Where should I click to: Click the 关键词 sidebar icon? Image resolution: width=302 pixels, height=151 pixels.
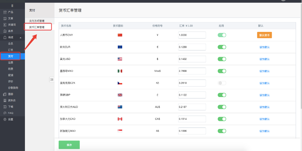[x=5, y=25]
